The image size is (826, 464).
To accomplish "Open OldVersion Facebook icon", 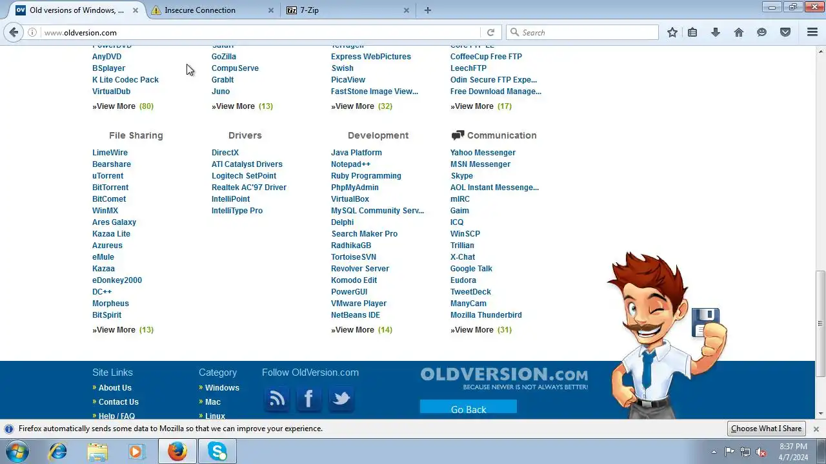I will 308,400.
